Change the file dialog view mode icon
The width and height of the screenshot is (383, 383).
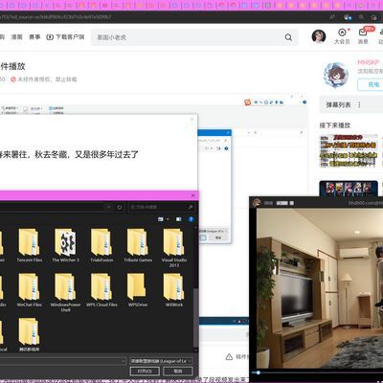(161, 219)
